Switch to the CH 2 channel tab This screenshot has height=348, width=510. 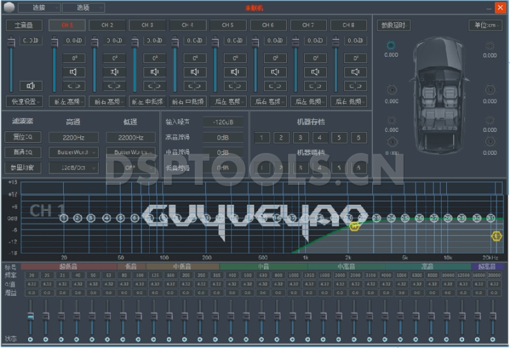107,25
